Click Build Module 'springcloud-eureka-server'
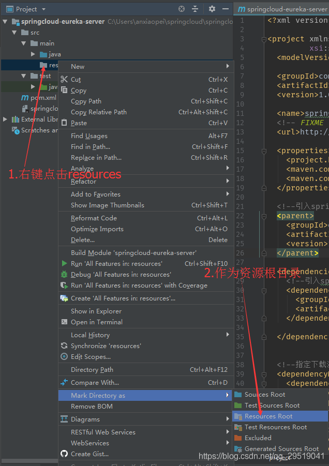The image size is (329, 466). click(x=146, y=253)
